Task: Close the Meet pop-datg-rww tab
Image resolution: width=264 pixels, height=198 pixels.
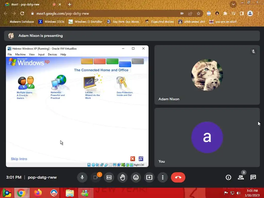Action: (60, 5)
